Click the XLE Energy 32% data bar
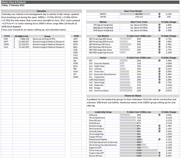 point(126,88)
